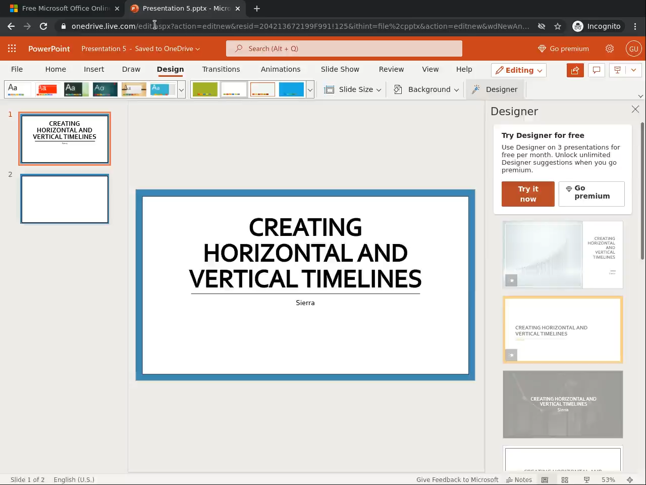Open the Editing mode dropdown
Screen dimensions: 646x485
coord(519,70)
